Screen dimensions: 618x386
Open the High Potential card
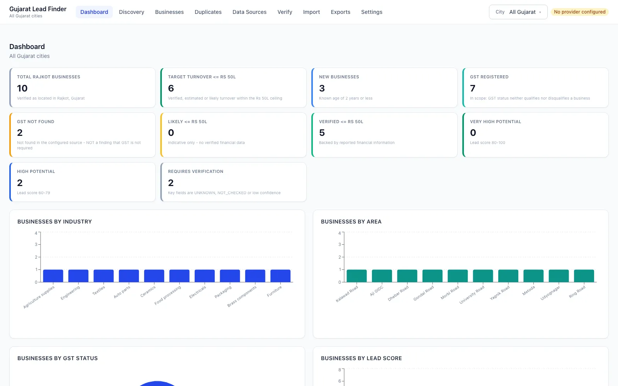[x=82, y=182]
